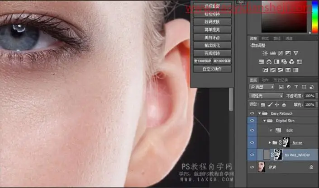
Task: Click the 数码皮肤 button
Action: [212, 22]
